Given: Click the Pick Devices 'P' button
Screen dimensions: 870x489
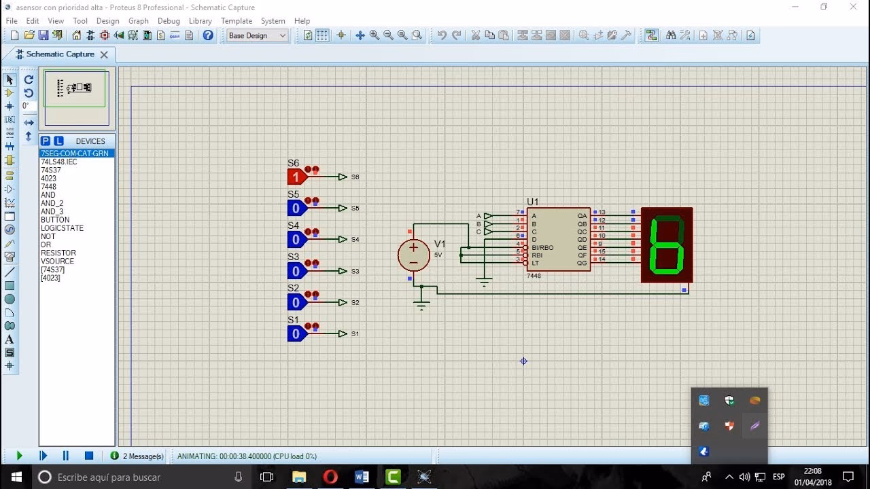Looking at the screenshot, I should (46, 141).
